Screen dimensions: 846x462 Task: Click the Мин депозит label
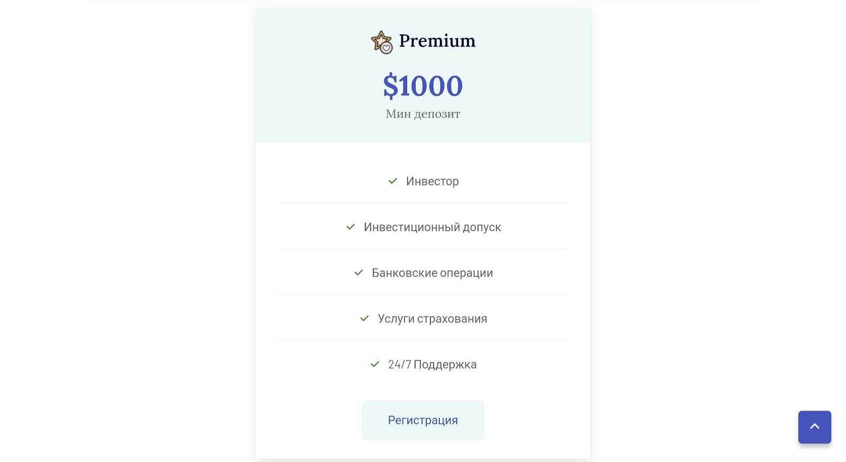coord(423,114)
